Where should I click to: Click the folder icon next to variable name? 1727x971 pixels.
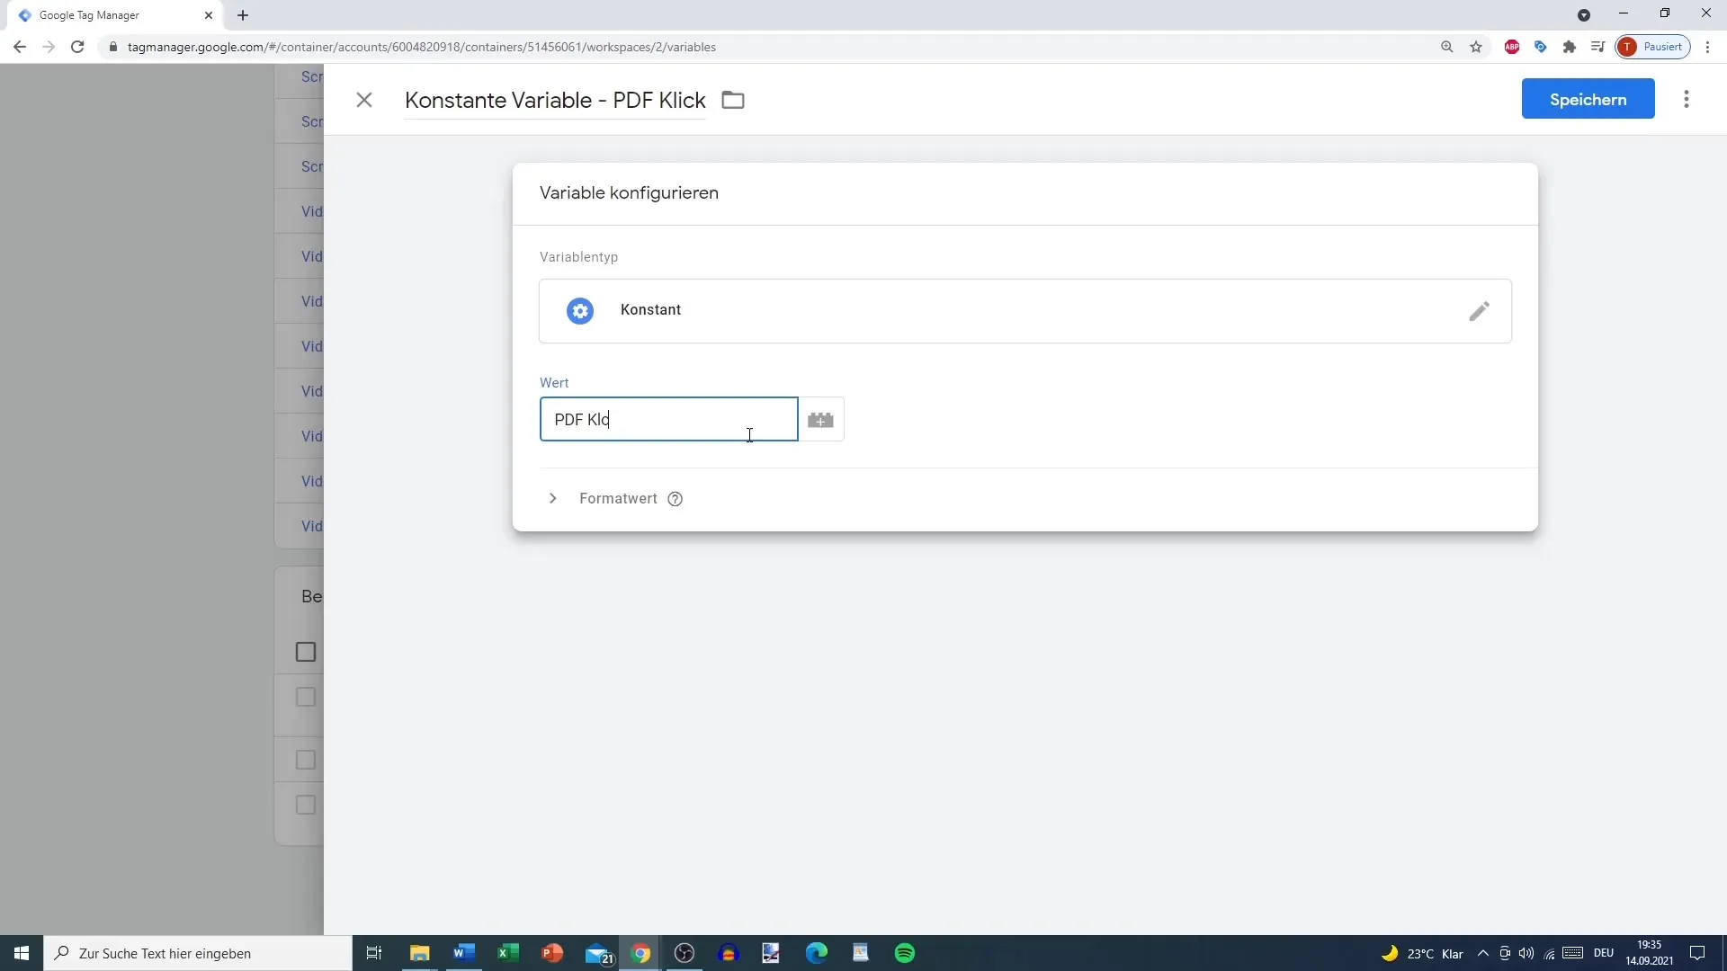click(x=732, y=100)
